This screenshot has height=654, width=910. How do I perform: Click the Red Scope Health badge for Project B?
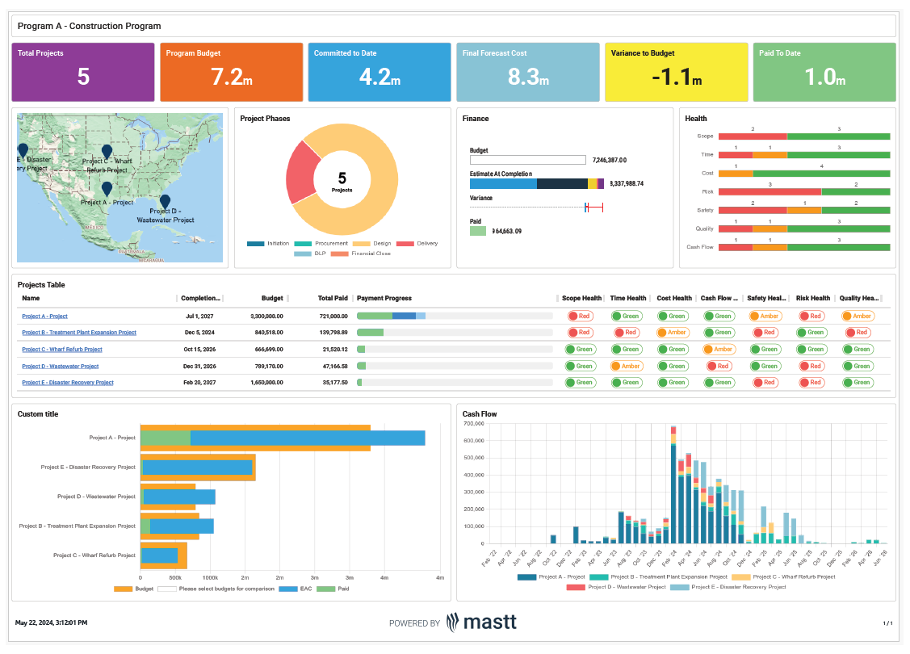pyautogui.click(x=581, y=332)
